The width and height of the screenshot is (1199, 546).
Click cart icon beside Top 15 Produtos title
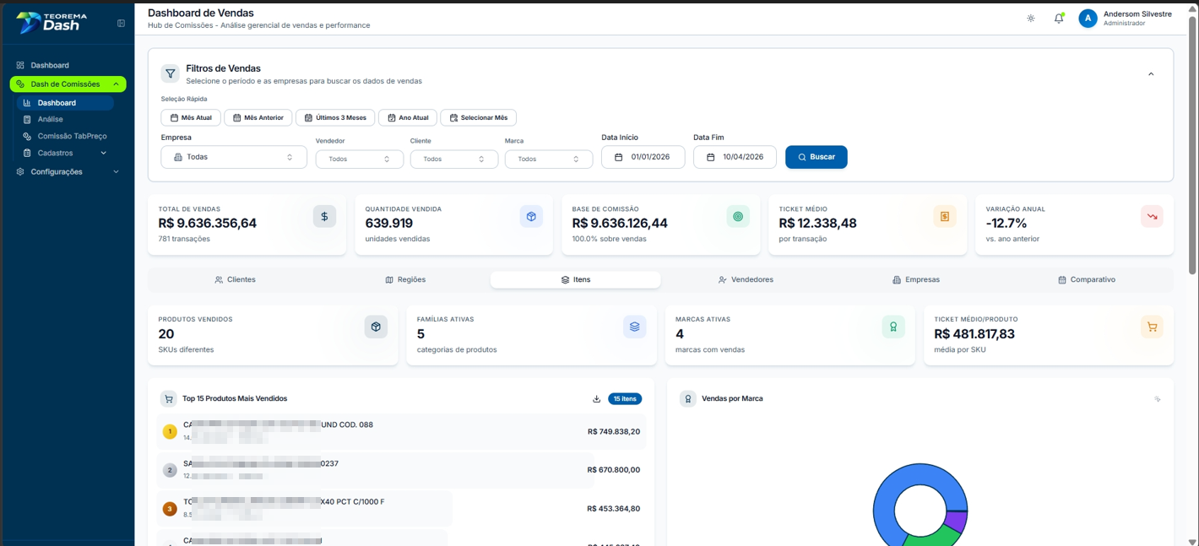[169, 399]
